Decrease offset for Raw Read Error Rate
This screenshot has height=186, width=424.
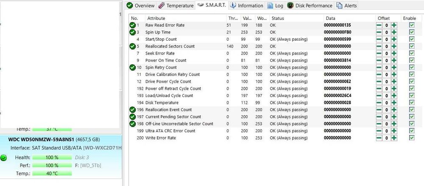click(379, 25)
